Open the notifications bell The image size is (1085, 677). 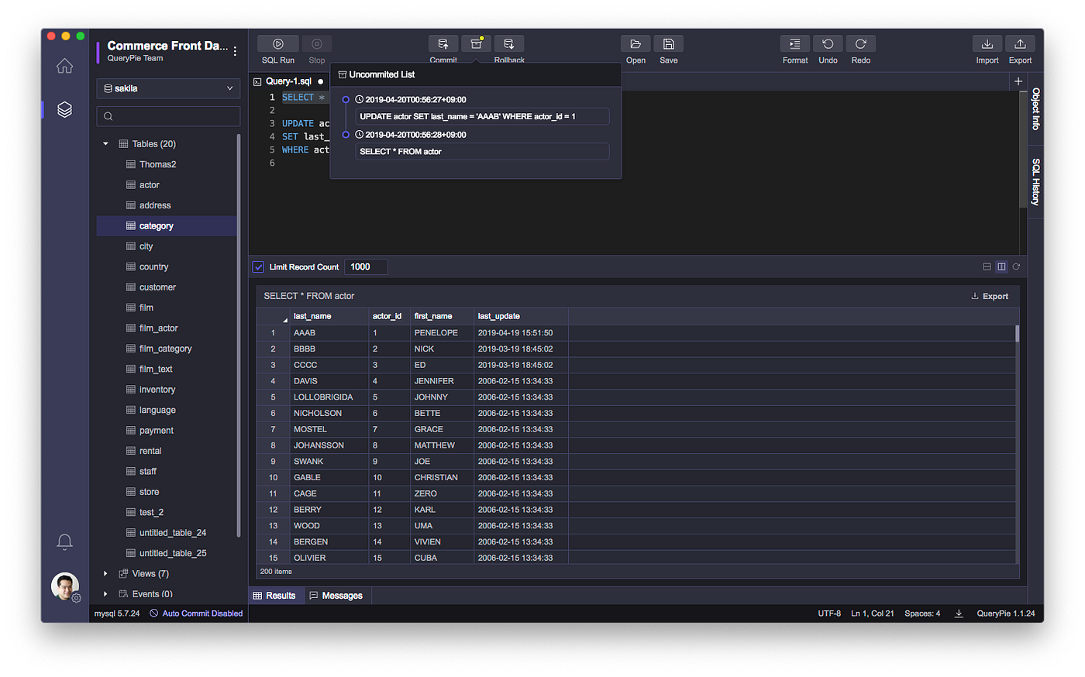(x=64, y=541)
